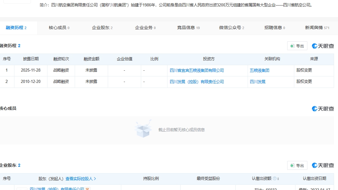Screen dimensions: 338x190
Task: Open 四川发展（控股）有限责任公司 investor link
Action: 197,82
